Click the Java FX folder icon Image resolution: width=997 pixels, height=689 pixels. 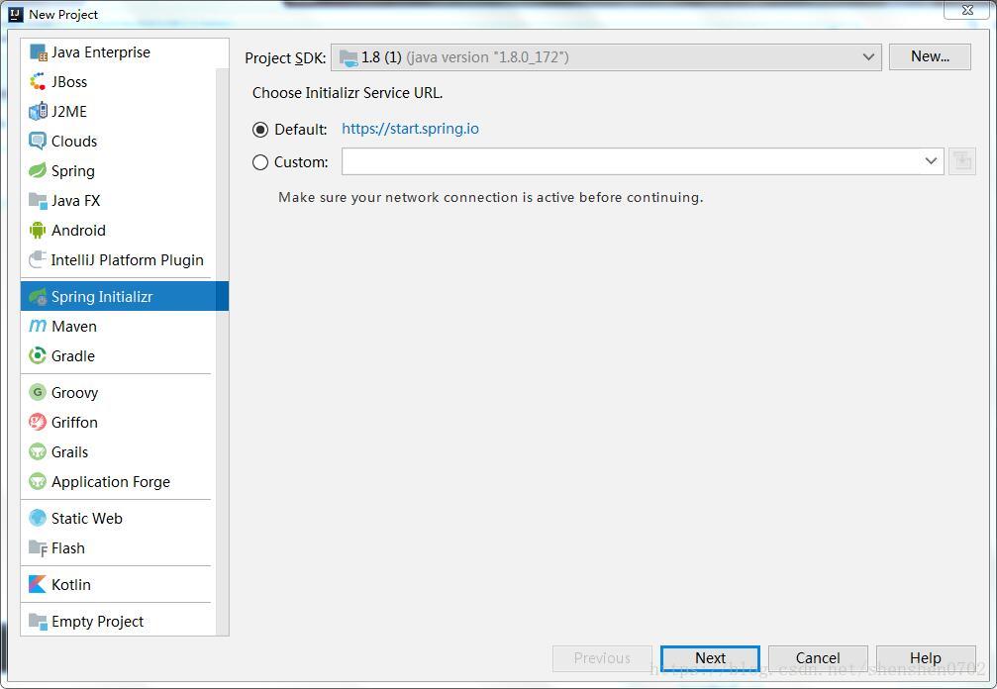(38, 201)
